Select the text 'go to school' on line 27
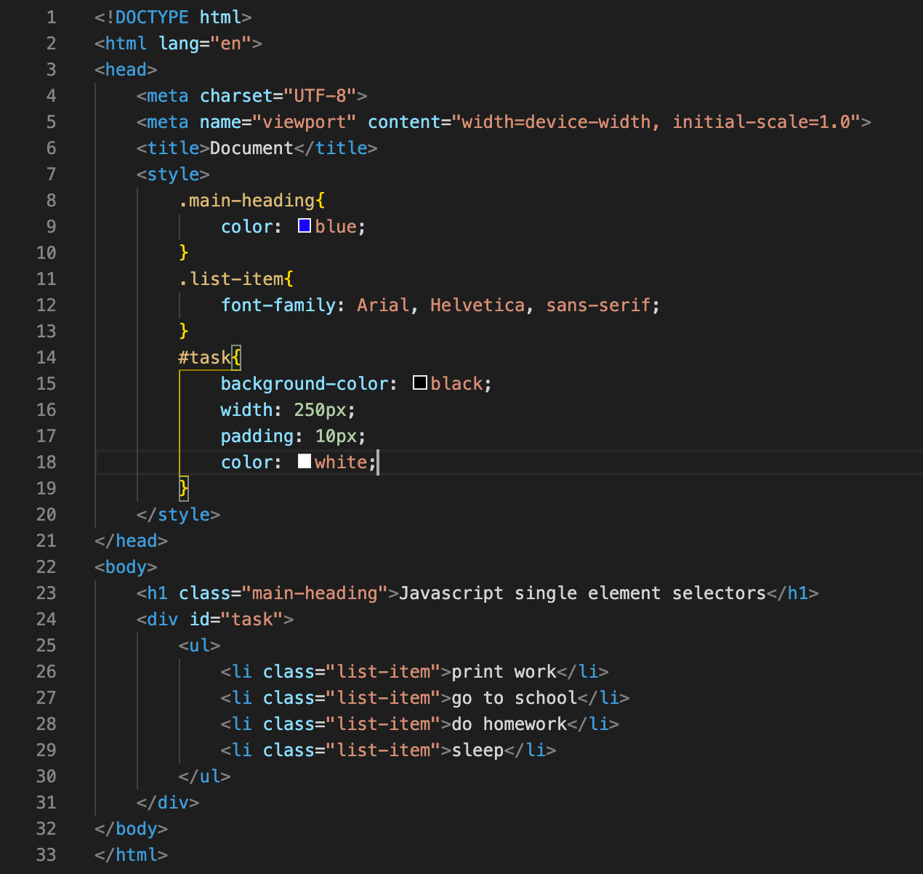The height and width of the screenshot is (874, 923). click(514, 697)
